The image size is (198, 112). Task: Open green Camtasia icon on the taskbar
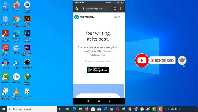tap(154, 109)
